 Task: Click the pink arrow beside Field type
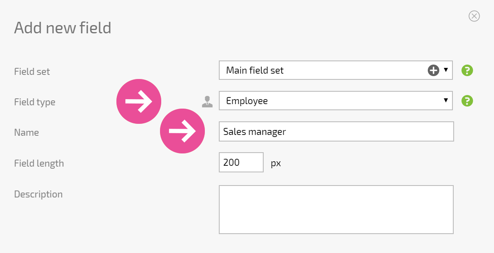pyautogui.click(x=139, y=101)
